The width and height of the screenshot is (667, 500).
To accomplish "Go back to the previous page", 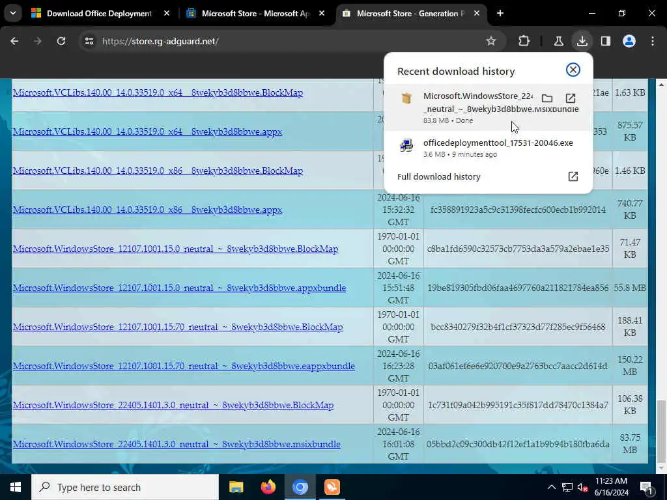I will click(14, 41).
